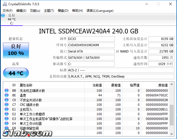Click status orb for CRC 错误计数 row

click(7, 105)
